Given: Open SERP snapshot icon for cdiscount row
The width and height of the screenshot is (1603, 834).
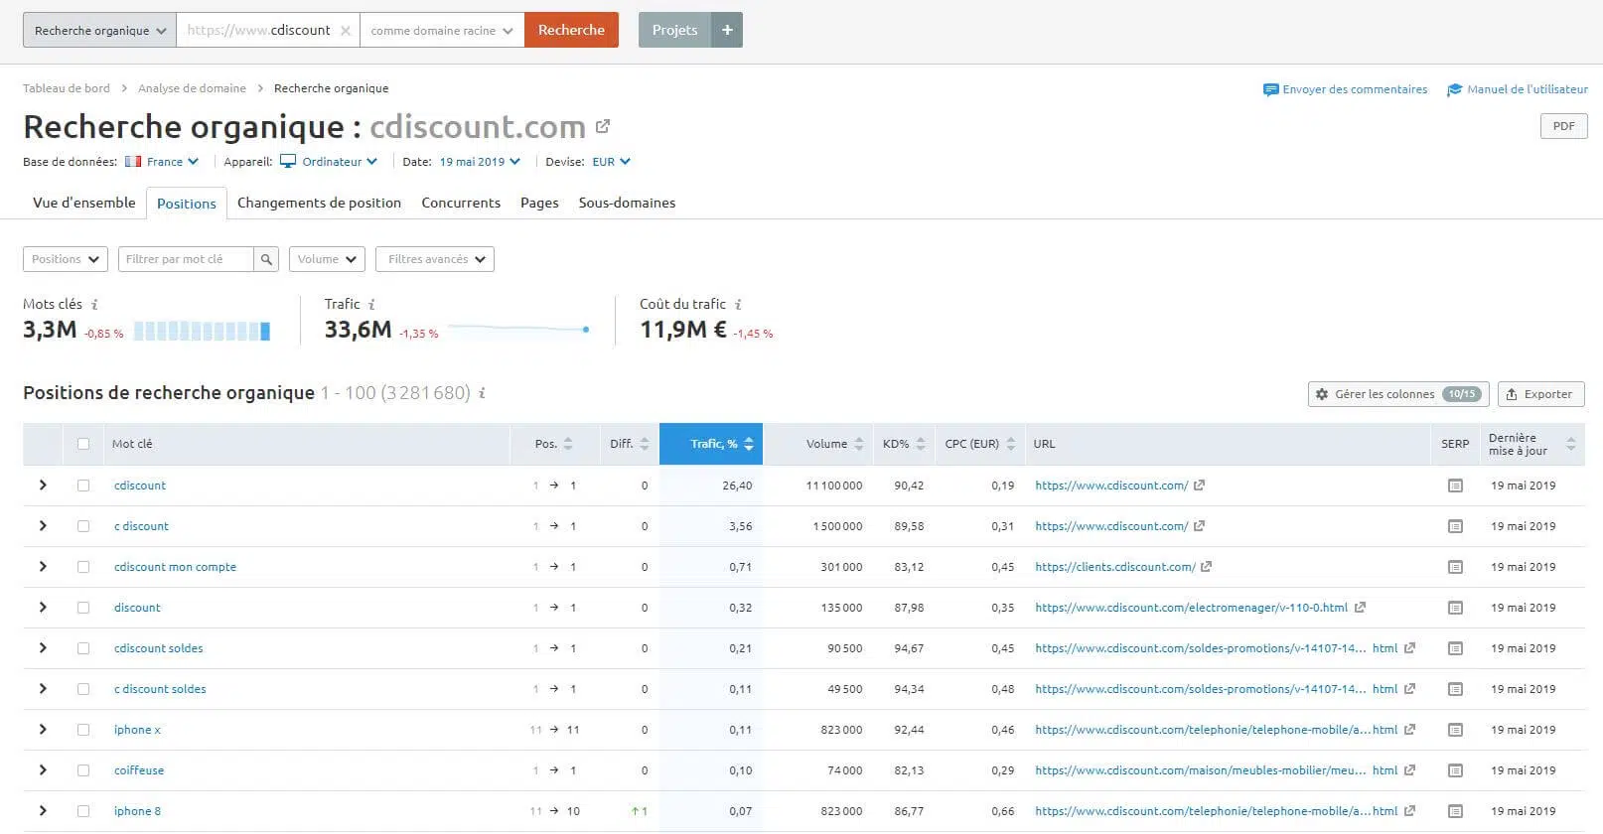Looking at the screenshot, I should [x=1455, y=486].
